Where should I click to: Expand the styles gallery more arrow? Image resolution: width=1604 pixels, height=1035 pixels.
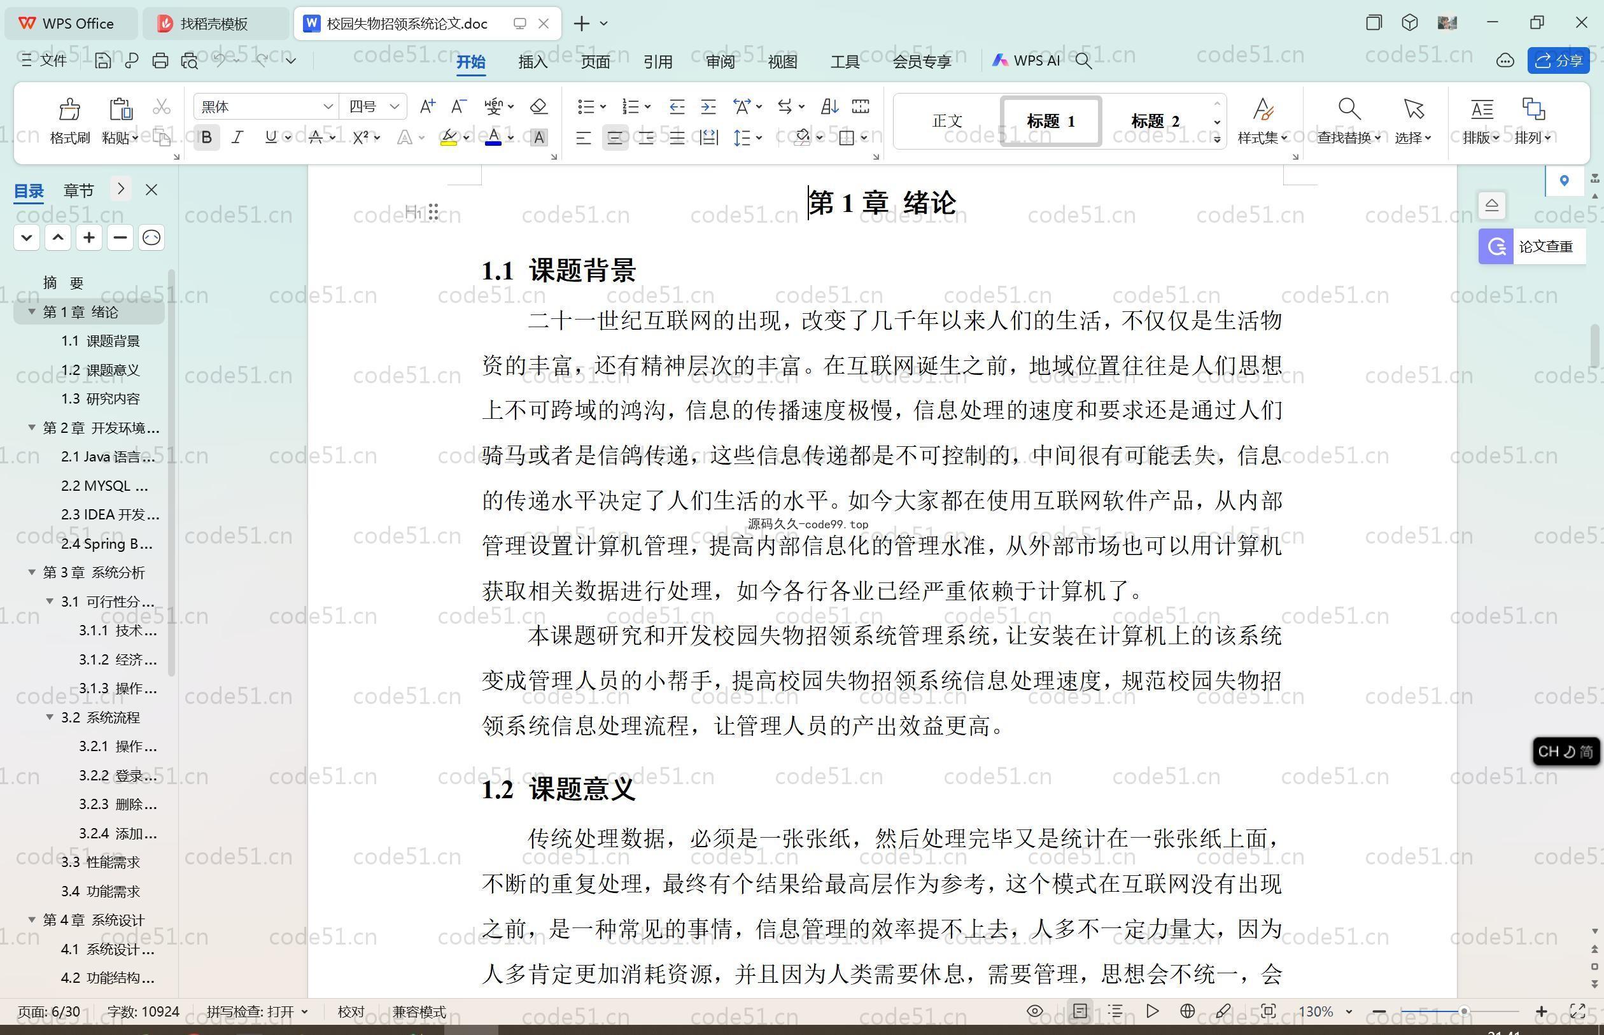(x=1217, y=139)
